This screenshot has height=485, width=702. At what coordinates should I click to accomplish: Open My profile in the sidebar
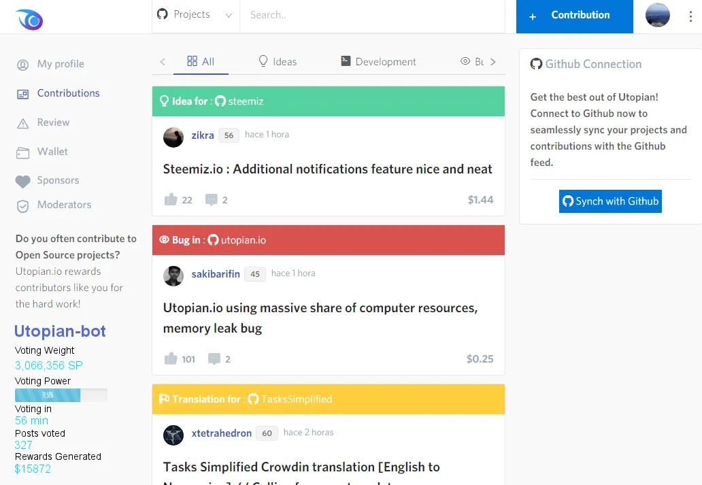pyautogui.click(x=50, y=64)
